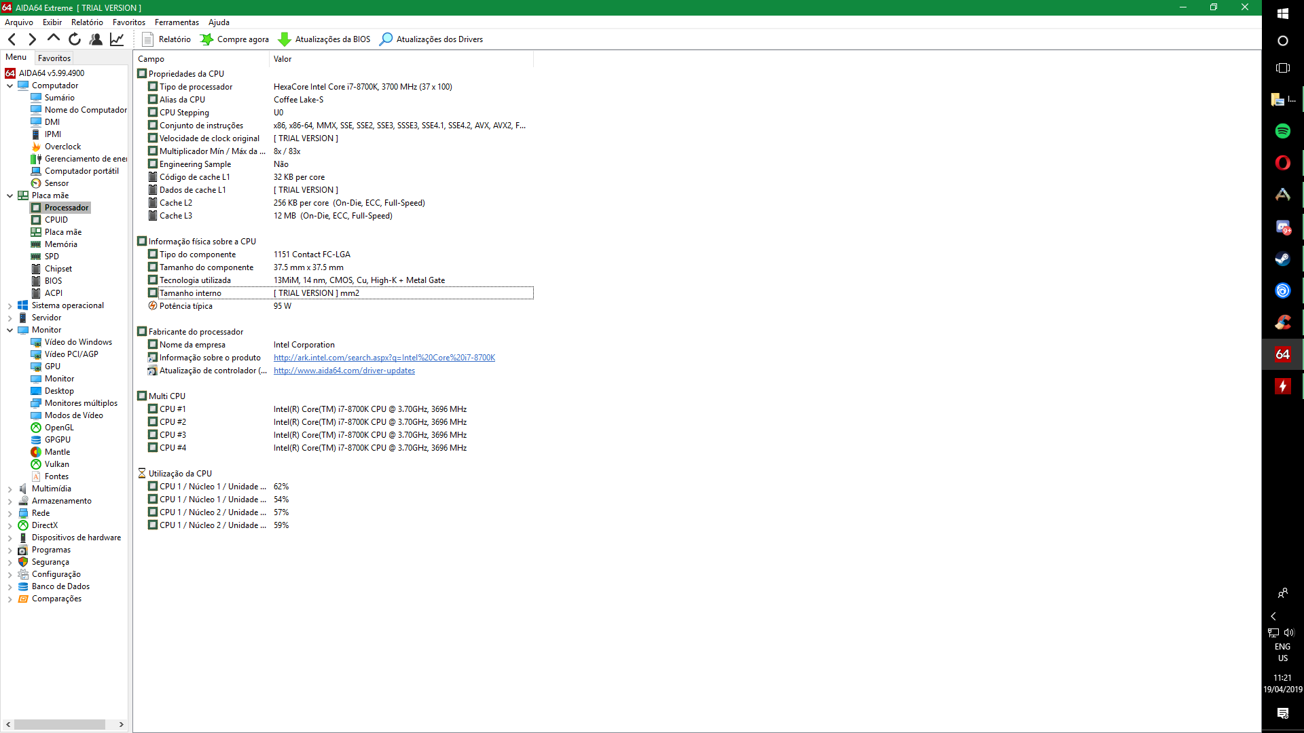Expand the Sistema operacional node

click(10, 306)
